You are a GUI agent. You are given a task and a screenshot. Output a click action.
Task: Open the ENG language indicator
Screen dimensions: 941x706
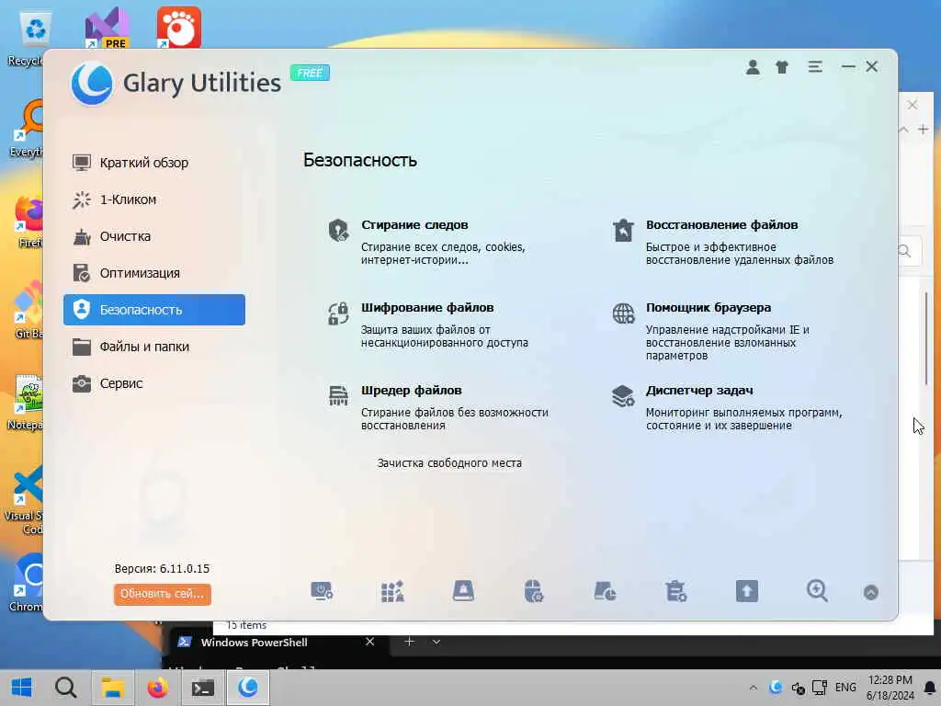[x=845, y=687]
